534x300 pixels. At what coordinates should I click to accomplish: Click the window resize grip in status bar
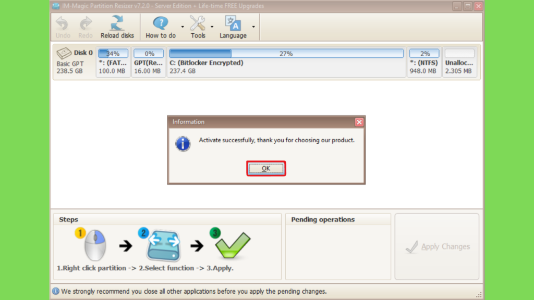[x=479, y=295]
